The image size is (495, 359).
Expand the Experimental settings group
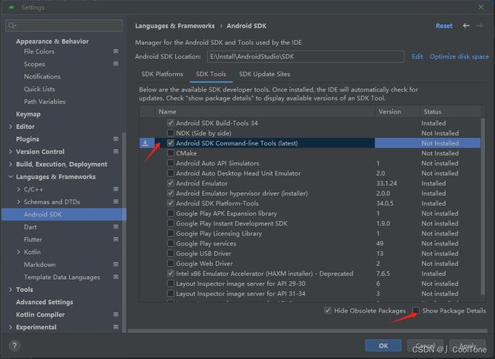(x=11, y=327)
